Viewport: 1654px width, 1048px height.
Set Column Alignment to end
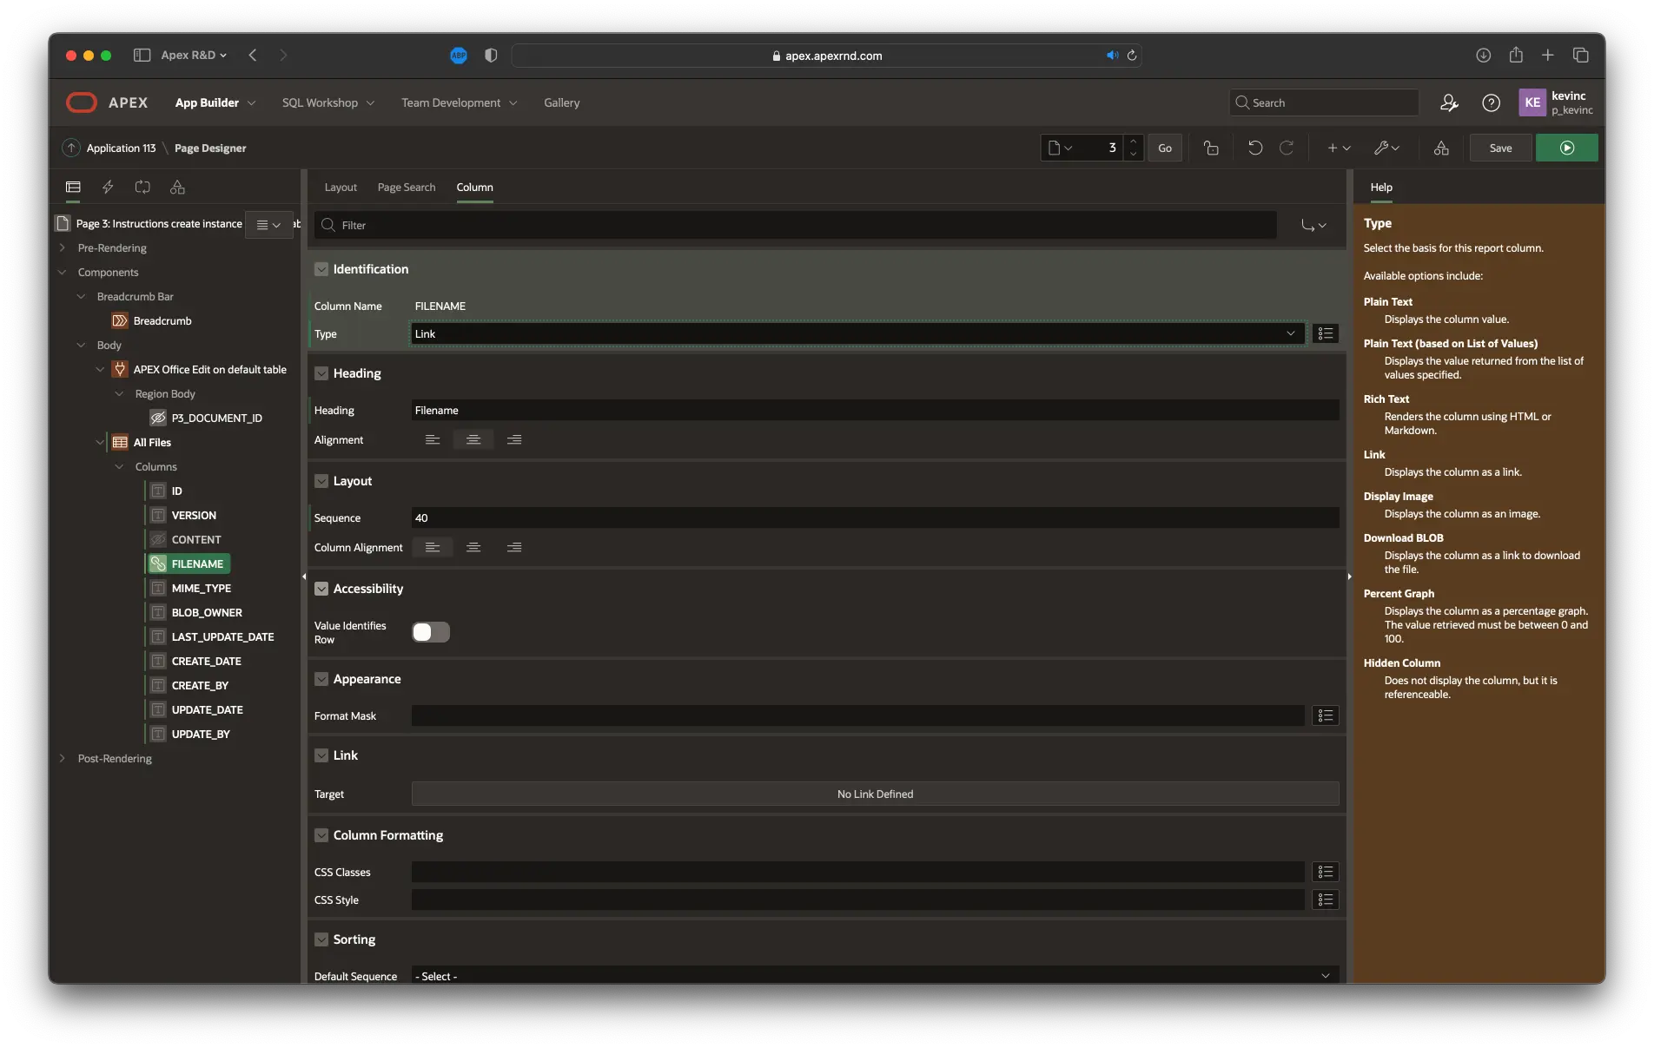(x=514, y=548)
